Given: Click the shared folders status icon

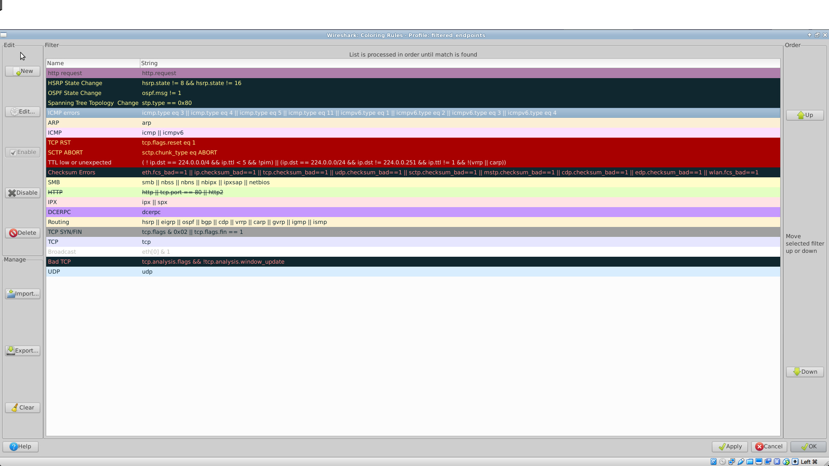Looking at the screenshot, I should click(x=750, y=461).
